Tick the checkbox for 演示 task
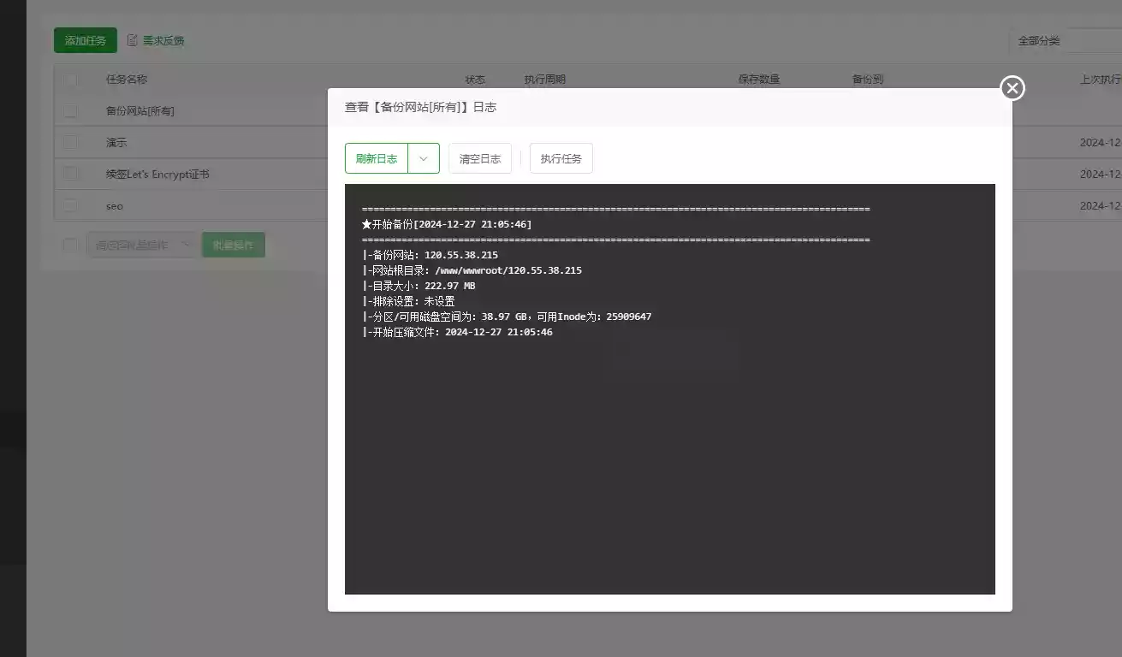The height and width of the screenshot is (657, 1122). 70,143
